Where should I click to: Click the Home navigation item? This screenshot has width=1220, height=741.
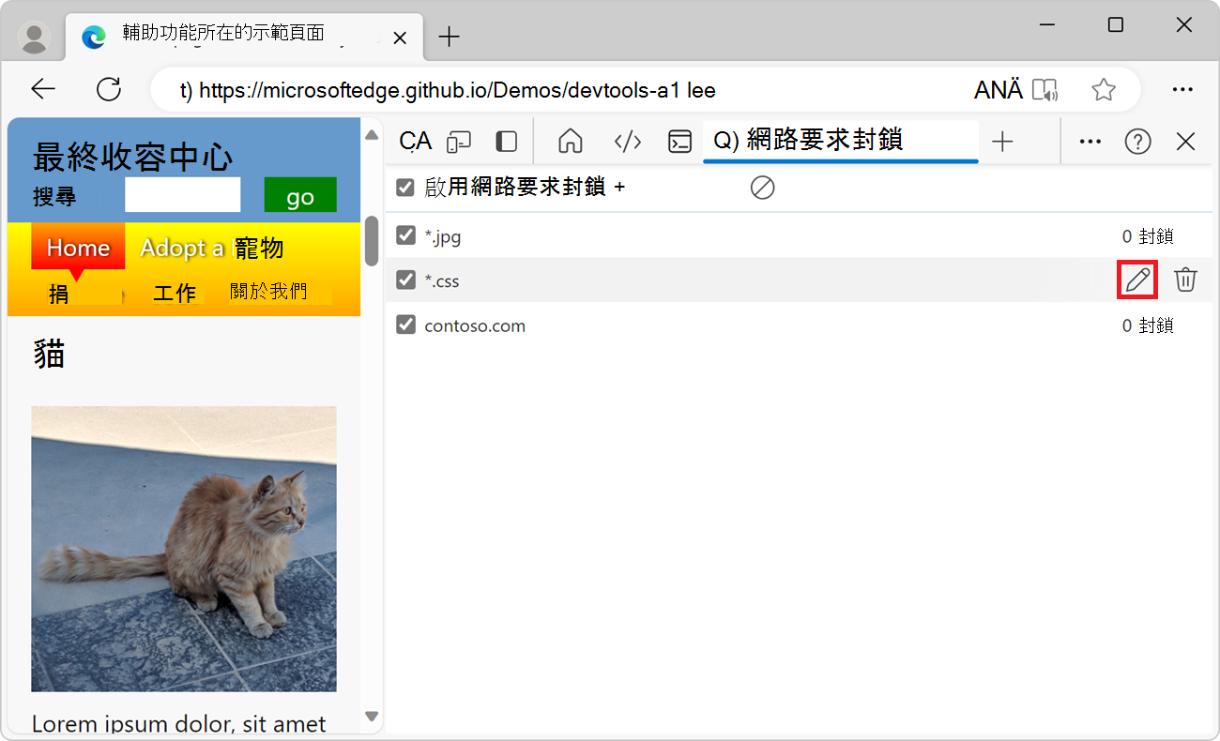[x=78, y=248]
